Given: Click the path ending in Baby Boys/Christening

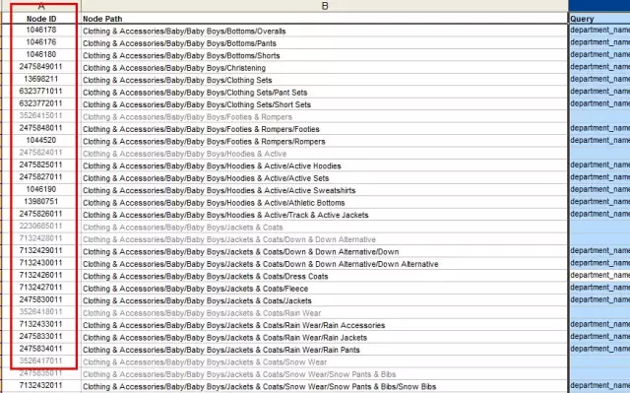Looking at the screenshot, I should (174, 68).
